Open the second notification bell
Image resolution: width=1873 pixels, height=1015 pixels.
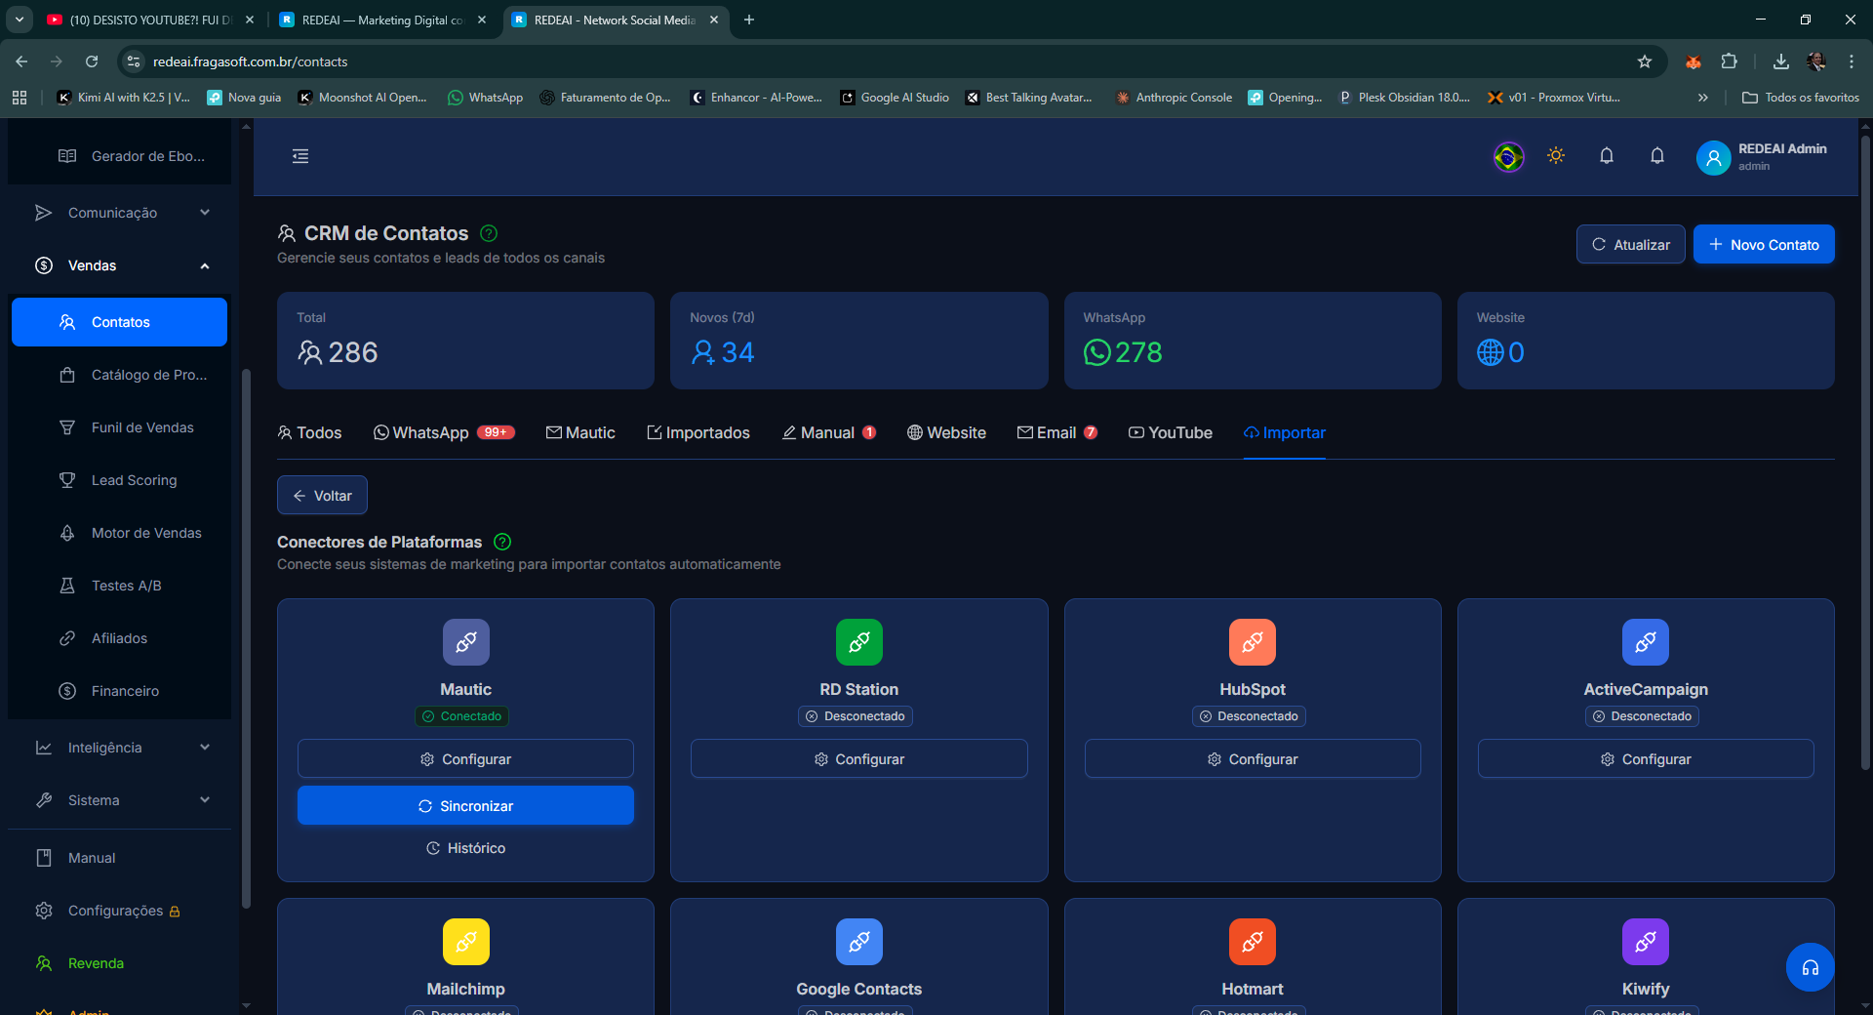click(1657, 156)
